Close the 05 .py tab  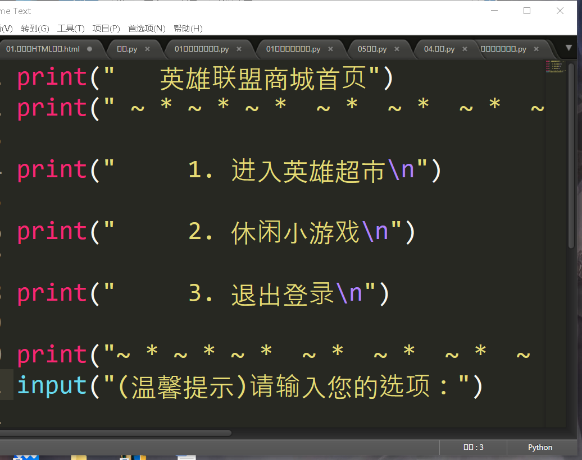click(397, 49)
